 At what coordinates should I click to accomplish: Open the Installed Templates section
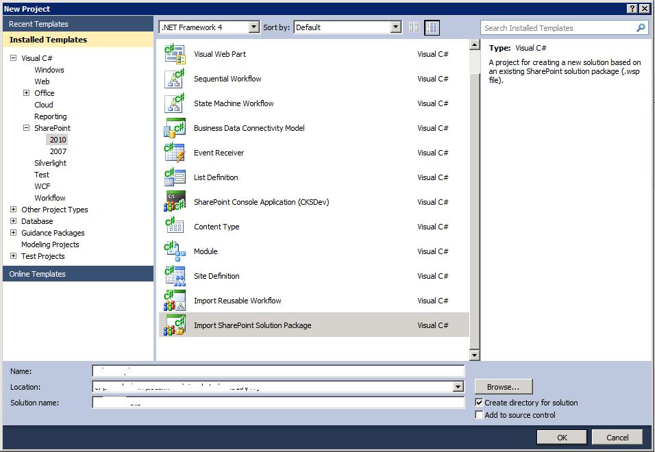(x=78, y=40)
